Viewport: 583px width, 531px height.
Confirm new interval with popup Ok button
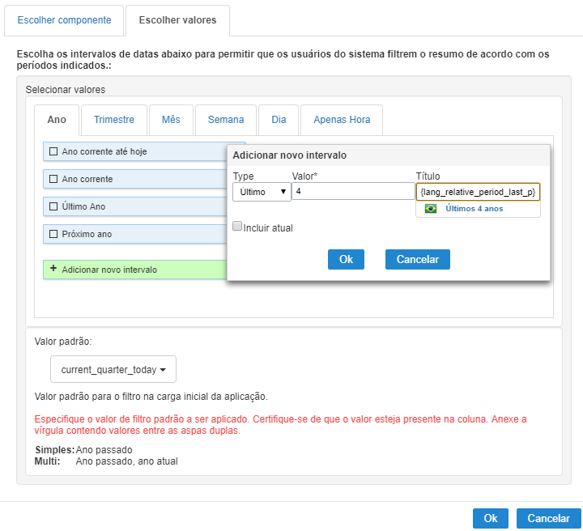click(x=346, y=259)
